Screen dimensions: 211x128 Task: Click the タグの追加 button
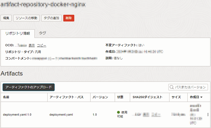tap(51, 18)
